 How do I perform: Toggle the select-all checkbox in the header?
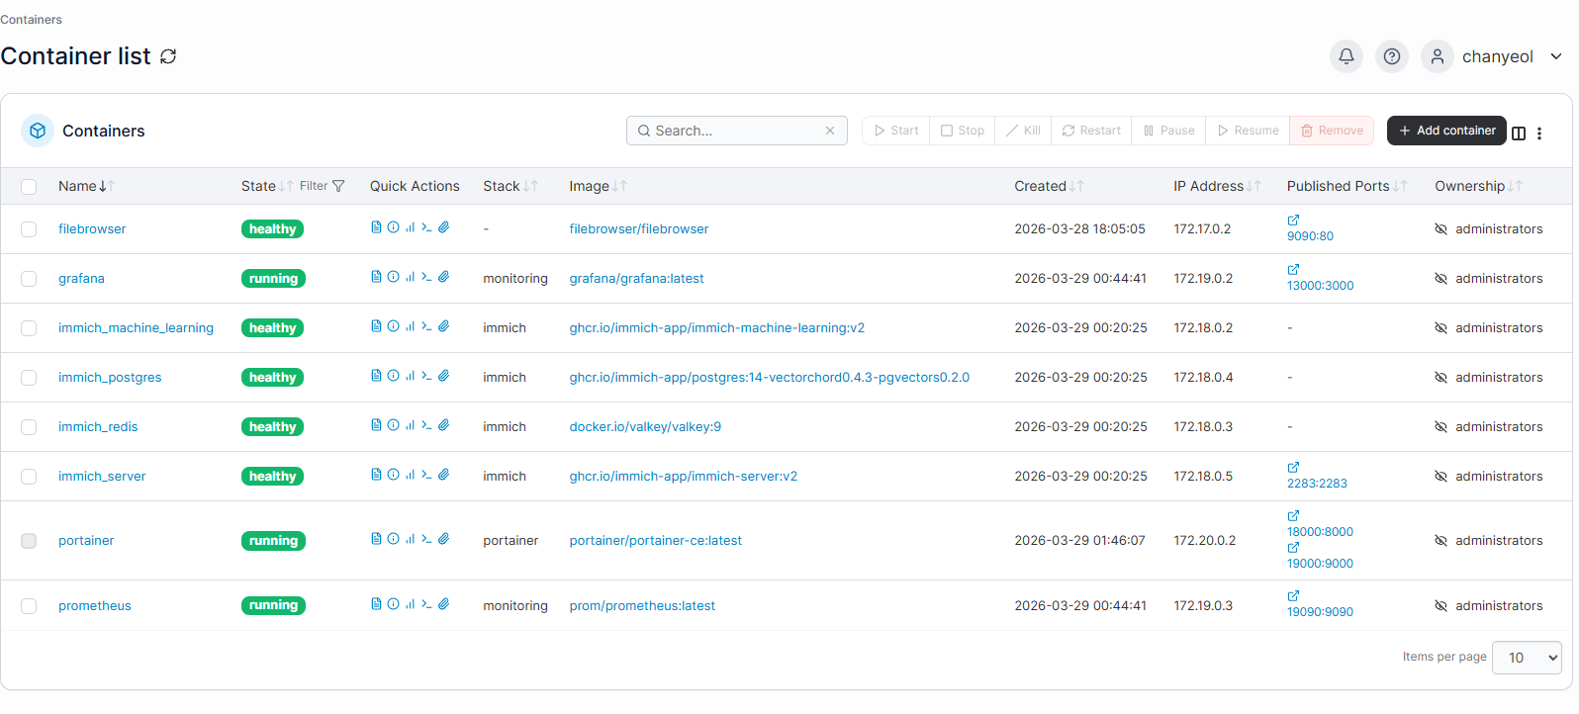click(x=29, y=187)
